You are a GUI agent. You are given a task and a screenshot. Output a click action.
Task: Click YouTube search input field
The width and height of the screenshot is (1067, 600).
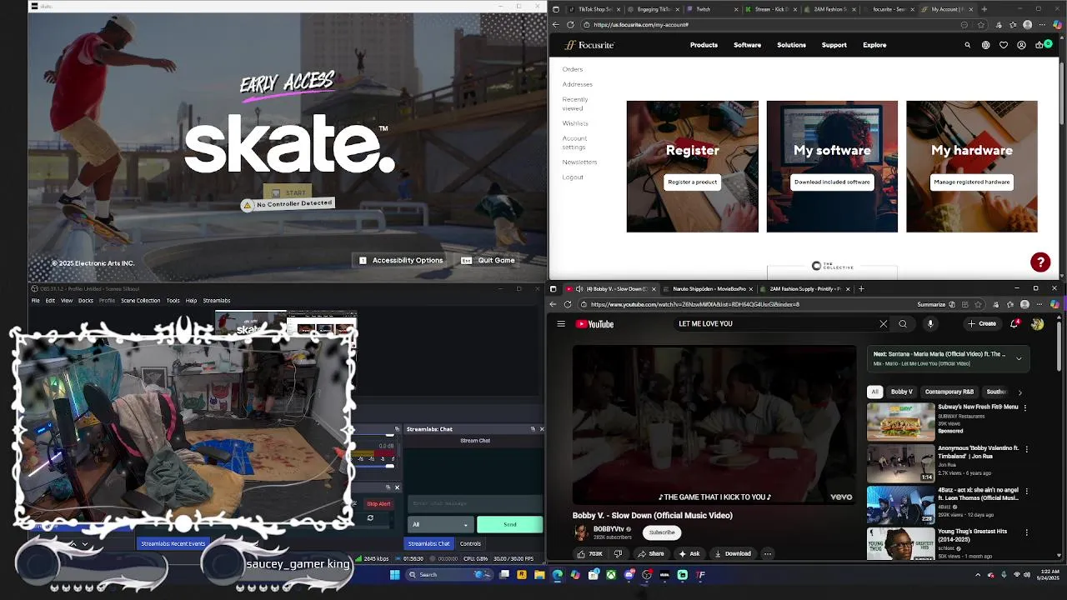coord(775,323)
